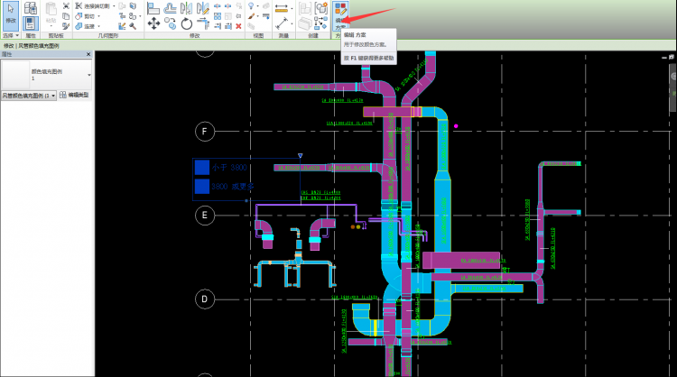Click grid bubble D in the drawing
677x377 pixels.
coord(205,299)
